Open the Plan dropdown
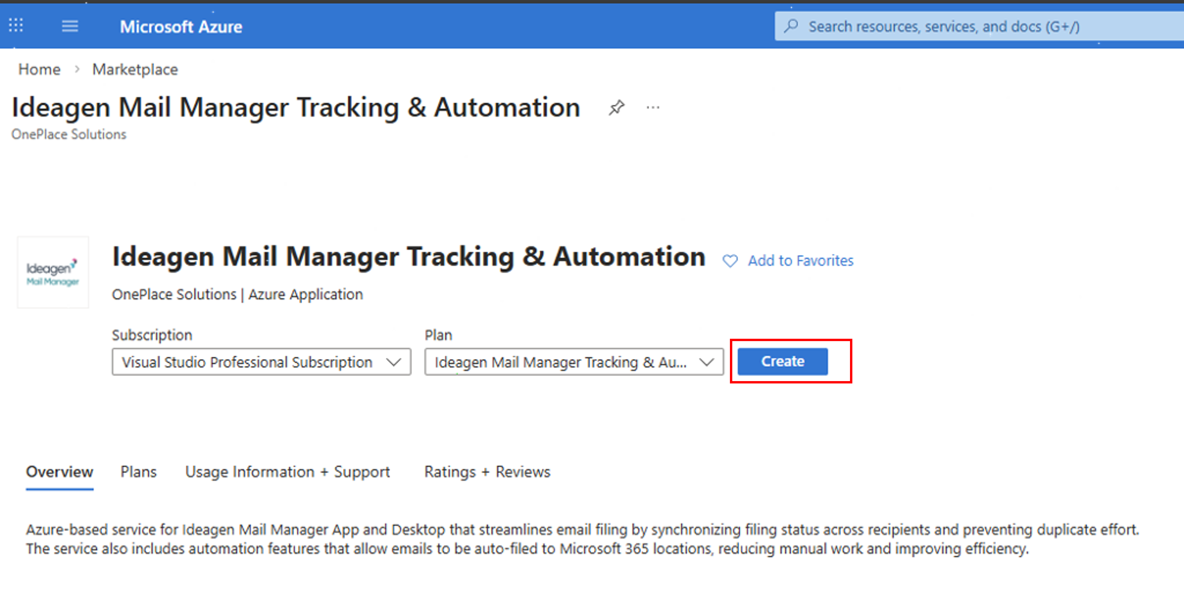The image size is (1184, 616). click(574, 362)
